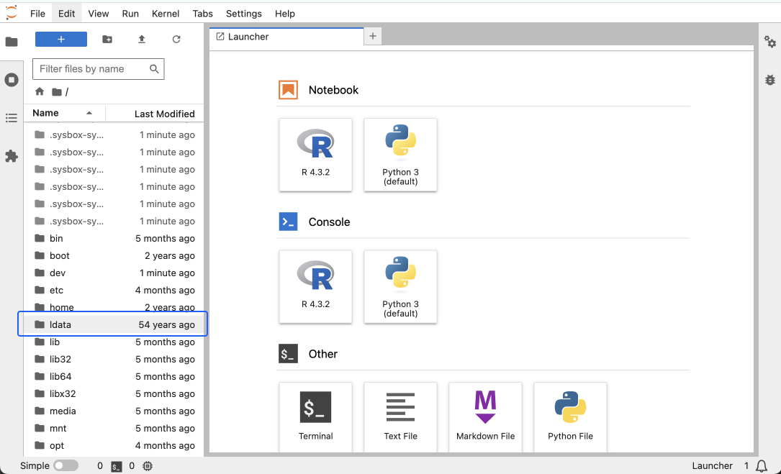Select the media folder
This screenshot has width=781, height=474.
click(114, 411)
